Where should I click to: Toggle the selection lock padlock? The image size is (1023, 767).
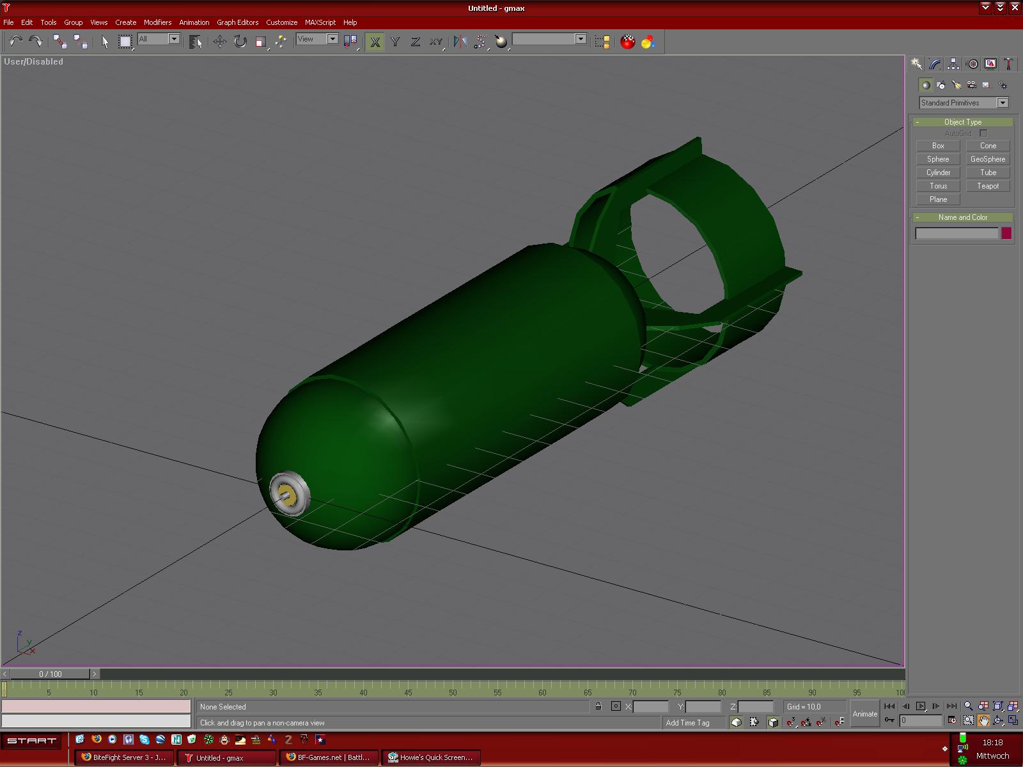coord(598,706)
